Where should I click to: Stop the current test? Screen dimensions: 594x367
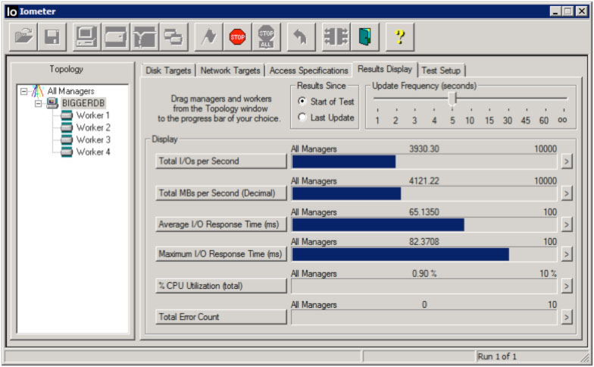(237, 36)
